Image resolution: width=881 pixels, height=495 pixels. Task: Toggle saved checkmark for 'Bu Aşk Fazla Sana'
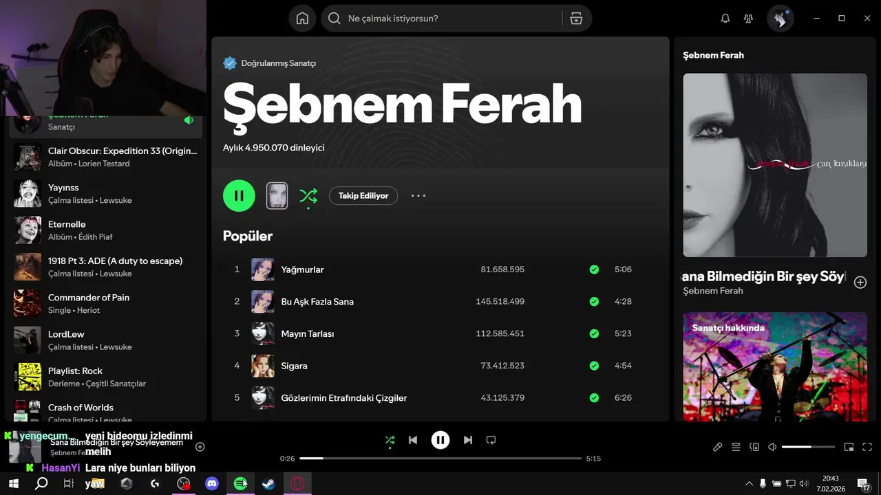pyautogui.click(x=594, y=301)
